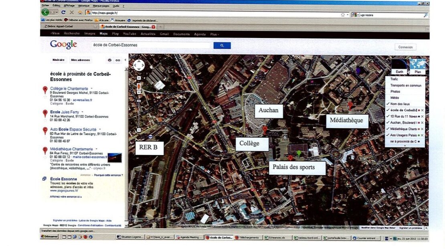
Task: Open the Firefox home page
Action: (80, 13)
